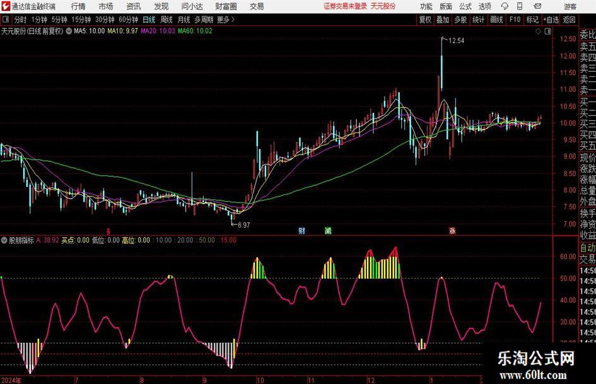Image resolution: width=596 pixels, height=384 pixels.
Task: Click the diamond icon above the chart
Action: [538, 32]
